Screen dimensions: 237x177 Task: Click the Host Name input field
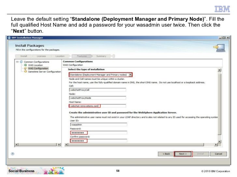pyautogui.click(x=97, y=106)
